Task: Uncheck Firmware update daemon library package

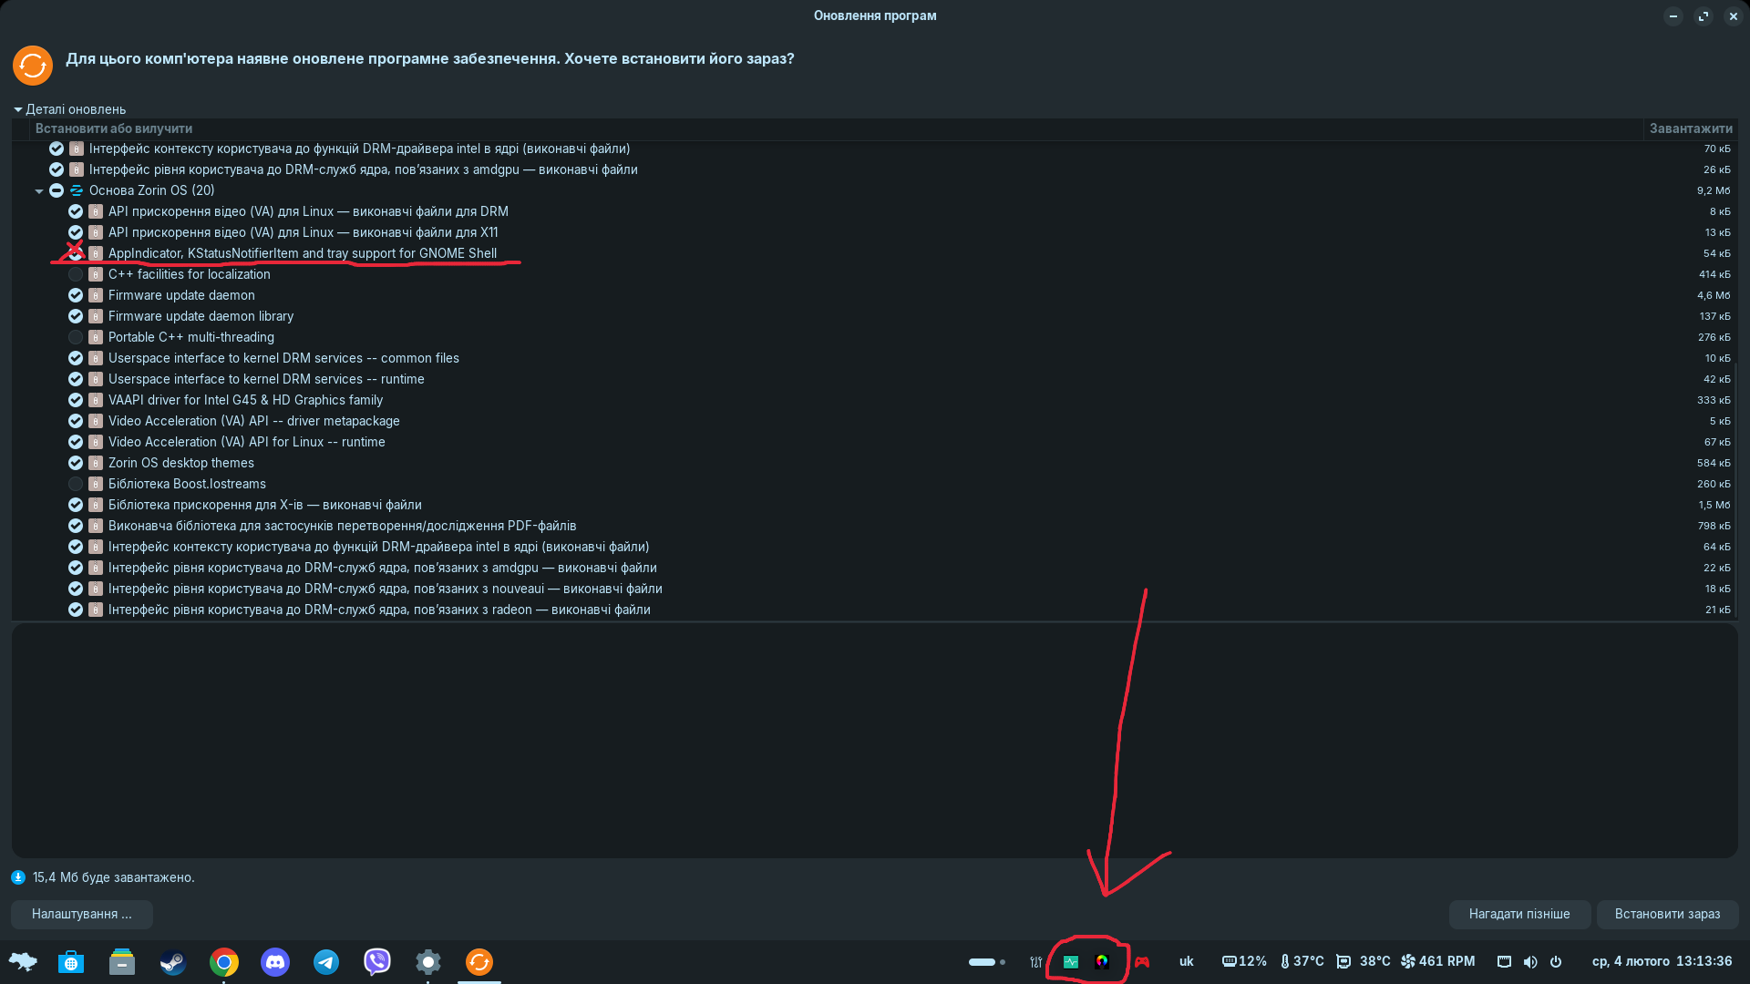Action: pos(76,316)
